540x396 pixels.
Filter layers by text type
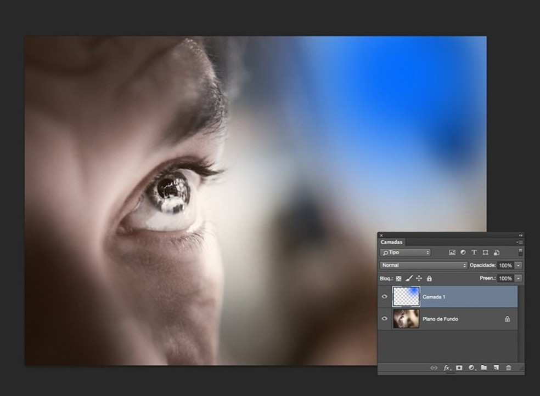(474, 252)
